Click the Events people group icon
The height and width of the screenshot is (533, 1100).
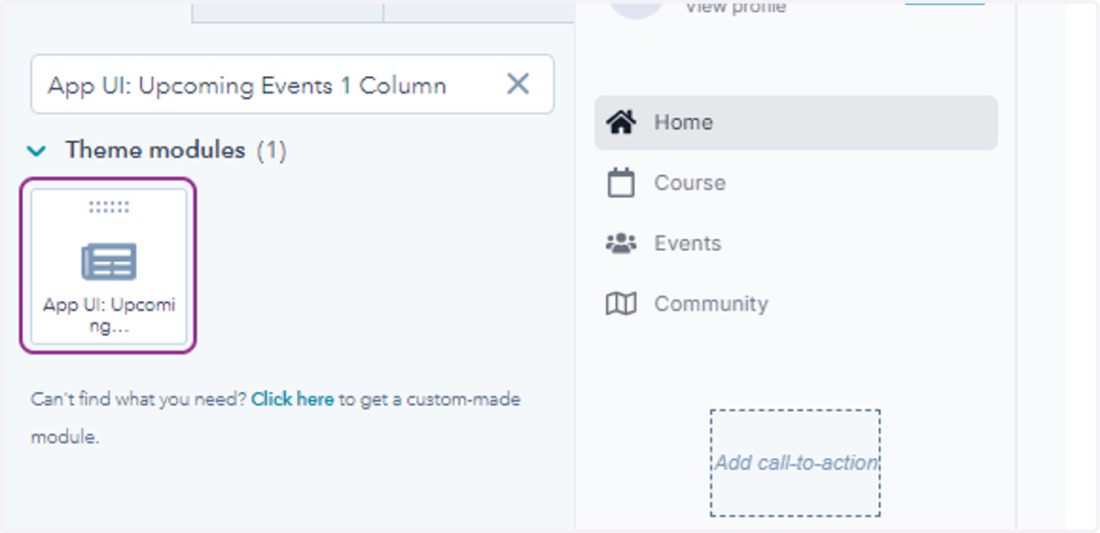pyautogui.click(x=621, y=244)
